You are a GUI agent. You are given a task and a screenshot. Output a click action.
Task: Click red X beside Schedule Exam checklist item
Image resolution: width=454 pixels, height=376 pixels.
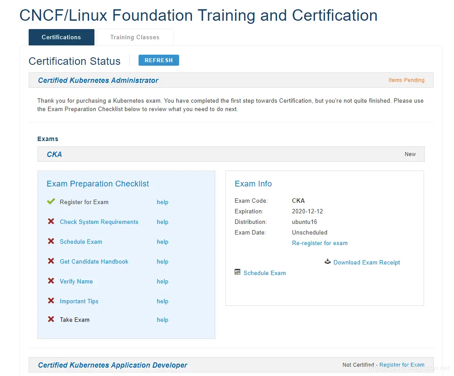[x=51, y=241]
